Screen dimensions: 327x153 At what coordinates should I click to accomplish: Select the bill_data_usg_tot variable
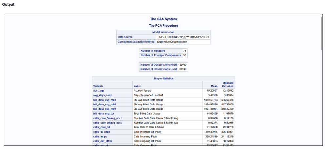click(104, 114)
